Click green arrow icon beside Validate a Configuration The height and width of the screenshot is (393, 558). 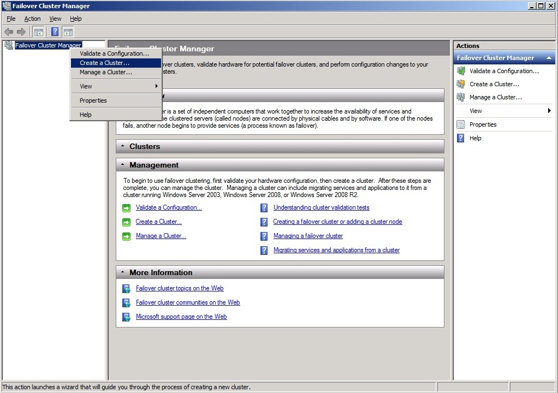[126, 208]
